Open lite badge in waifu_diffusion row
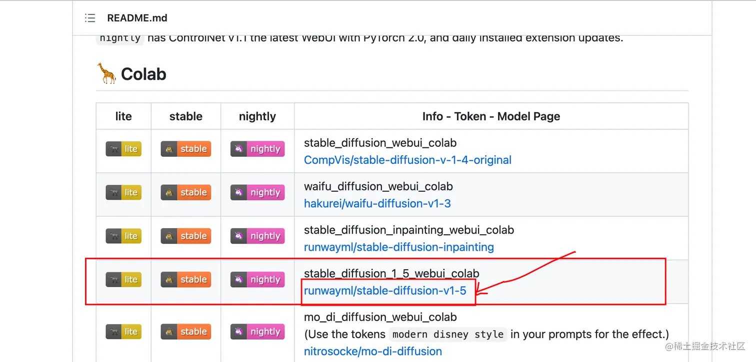Image resolution: width=756 pixels, height=362 pixels. [123, 192]
